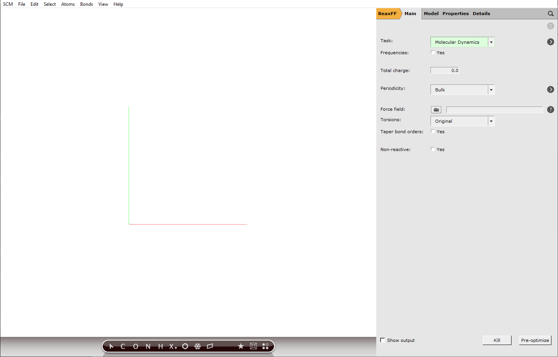Click the snowflake pre-optimization icon
Image resolution: width=558 pixels, height=357 pixels.
coord(198,346)
